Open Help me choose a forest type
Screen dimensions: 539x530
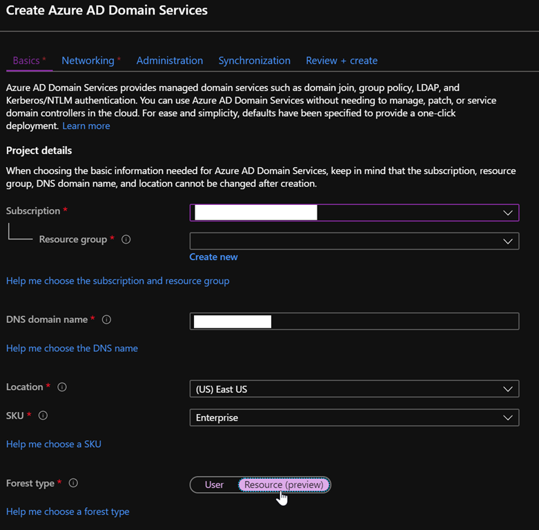tap(68, 511)
